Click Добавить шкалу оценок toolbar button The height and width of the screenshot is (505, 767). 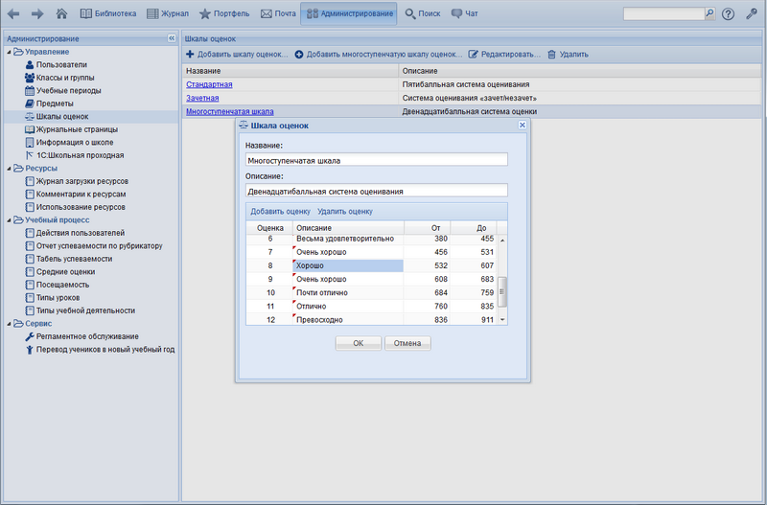point(237,55)
